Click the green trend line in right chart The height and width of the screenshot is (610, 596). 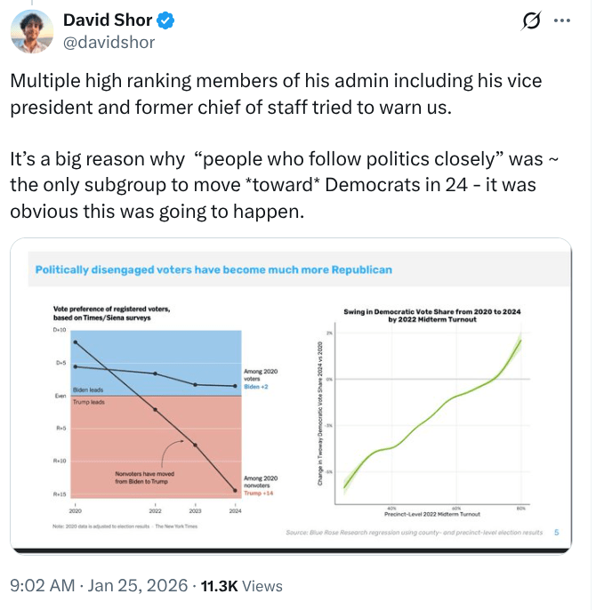click(x=427, y=418)
